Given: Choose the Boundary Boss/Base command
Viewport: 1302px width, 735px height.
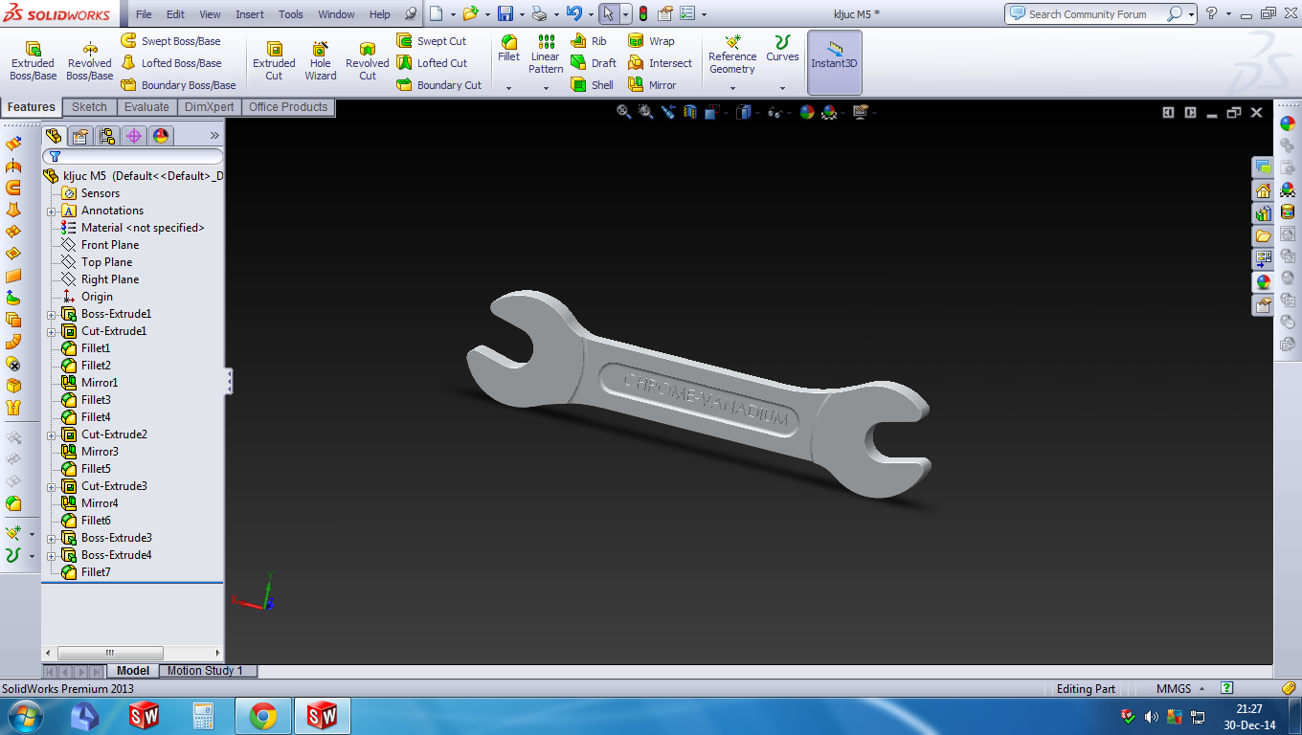Looking at the screenshot, I should [x=178, y=85].
